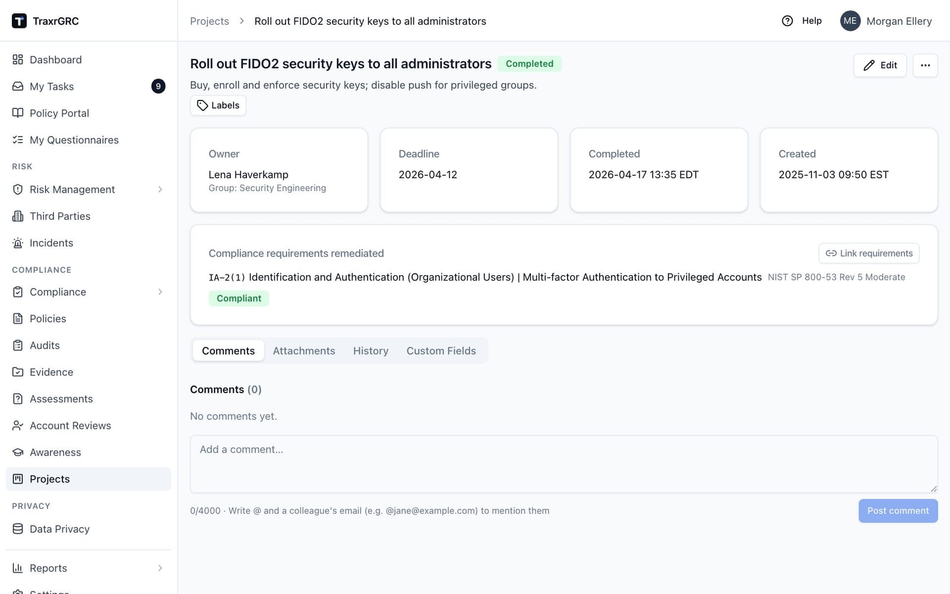Select the Awareness graduation cap icon
The width and height of the screenshot is (950, 594).
click(18, 453)
